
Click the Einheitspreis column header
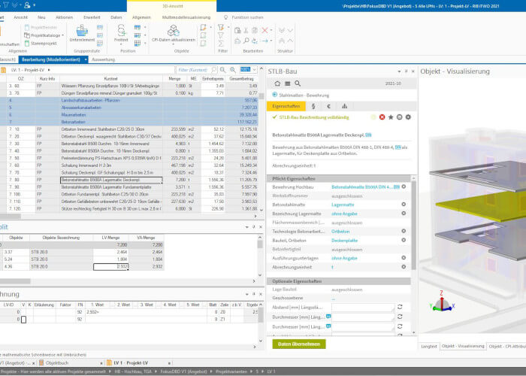click(213, 78)
